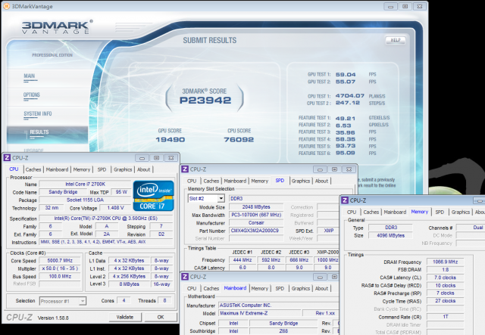Viewport: 485px width, 335px height.
Task: Close the CPU-Z SPD window
Action: 349,169
